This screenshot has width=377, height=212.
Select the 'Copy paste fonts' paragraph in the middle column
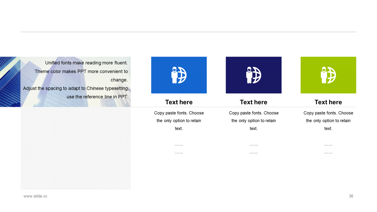pyautogui.click(x=254, y=121)
